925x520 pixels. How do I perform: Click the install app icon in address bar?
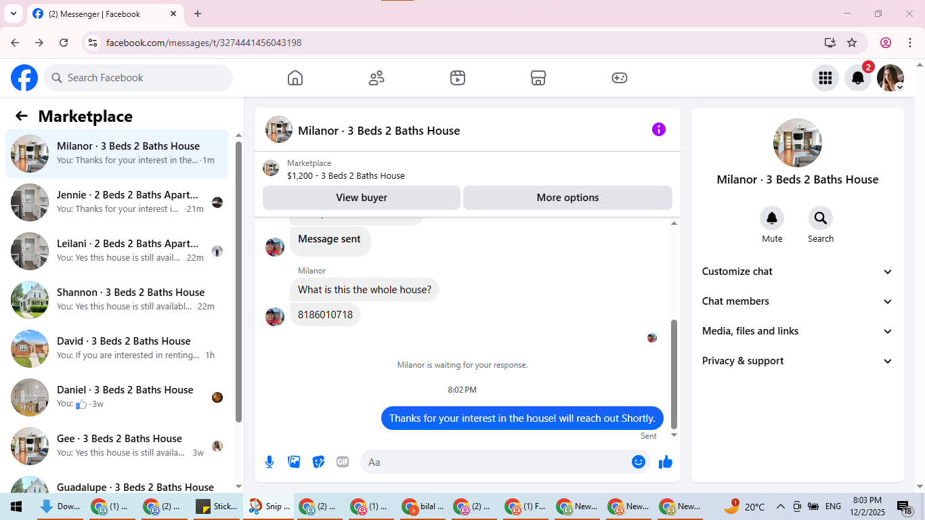tap(830, 43)
